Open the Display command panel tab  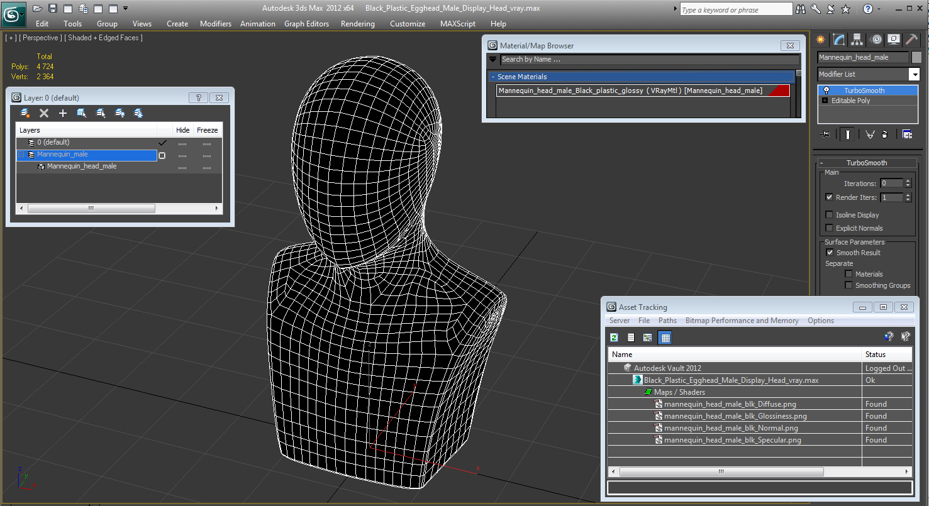coord(893,40)
